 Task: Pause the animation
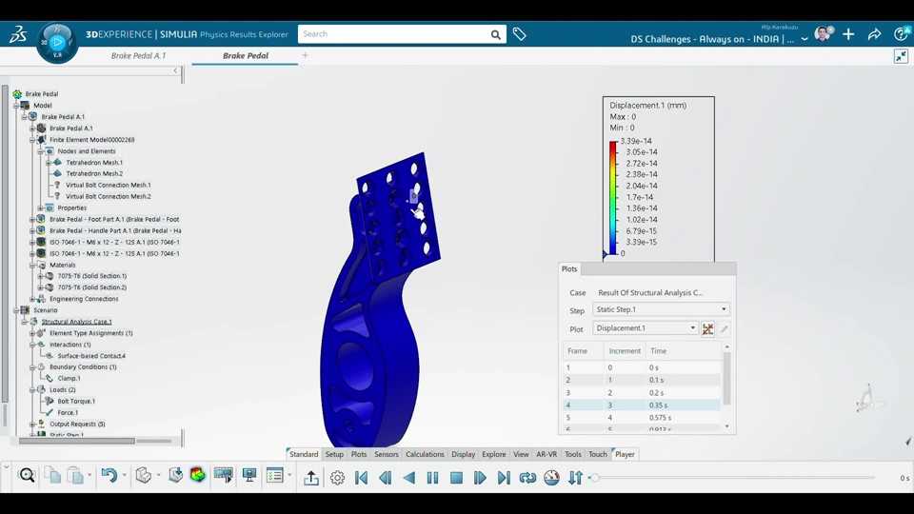pos(432,478)
